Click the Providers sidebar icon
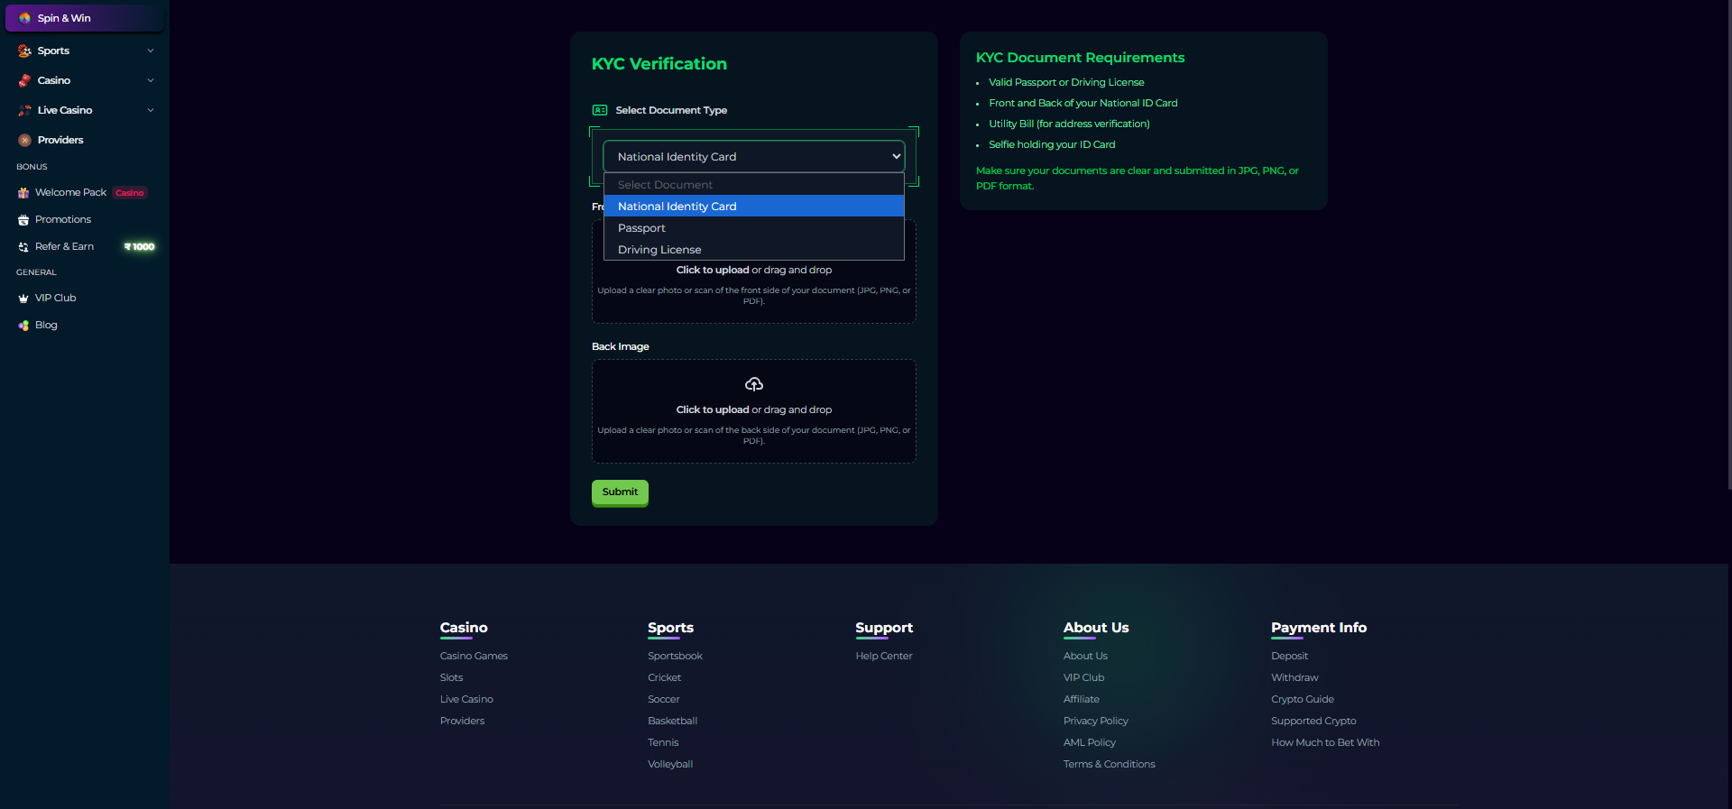Viewport: 1732px width, 809px height. 24,141
